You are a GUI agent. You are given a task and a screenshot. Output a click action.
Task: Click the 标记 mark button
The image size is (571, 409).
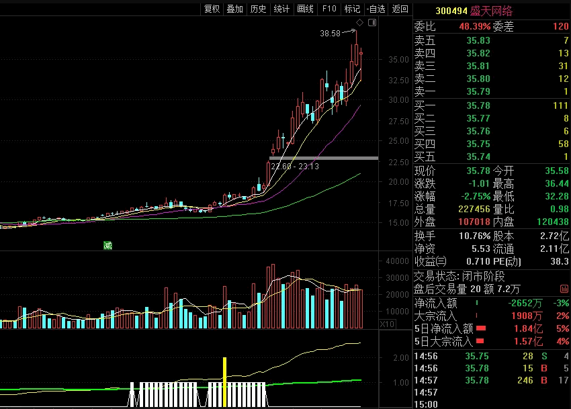coord(352,9)
